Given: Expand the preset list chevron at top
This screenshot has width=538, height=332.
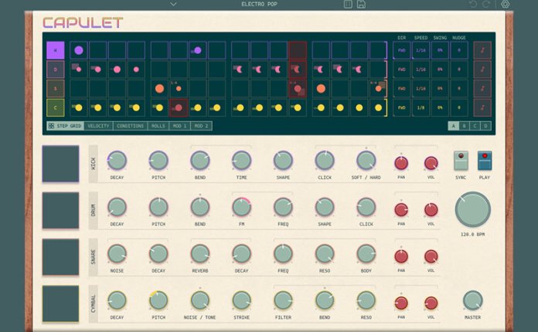Looking at the screenshot, I should click(x=174, y=4).
